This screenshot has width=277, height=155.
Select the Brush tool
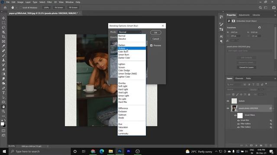(x=3, y=56)
